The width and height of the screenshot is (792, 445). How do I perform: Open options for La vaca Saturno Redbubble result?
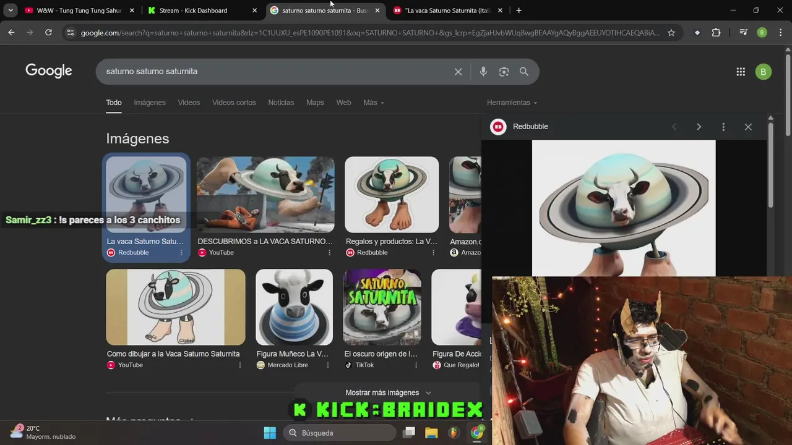[181, 253]
